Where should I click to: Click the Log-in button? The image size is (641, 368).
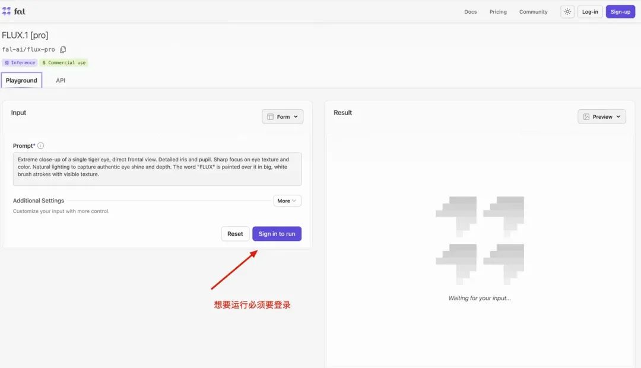(590, 12)
